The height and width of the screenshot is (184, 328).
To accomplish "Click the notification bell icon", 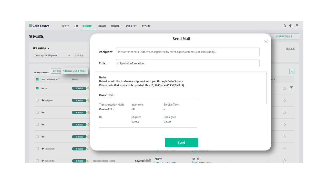I will pyautogui.click(x=285, y=26).
